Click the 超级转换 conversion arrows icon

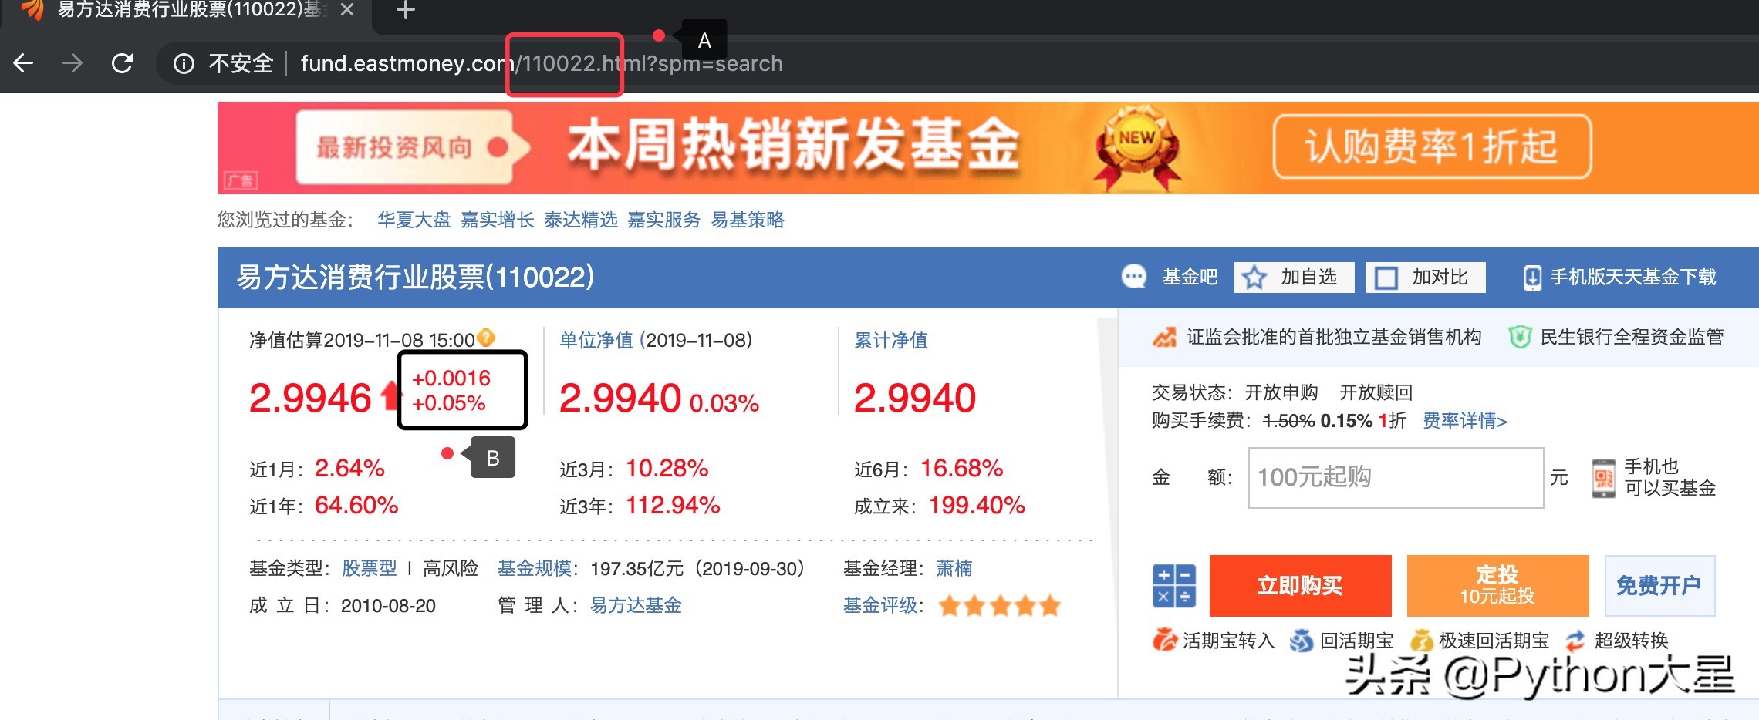pos(1575,640)
